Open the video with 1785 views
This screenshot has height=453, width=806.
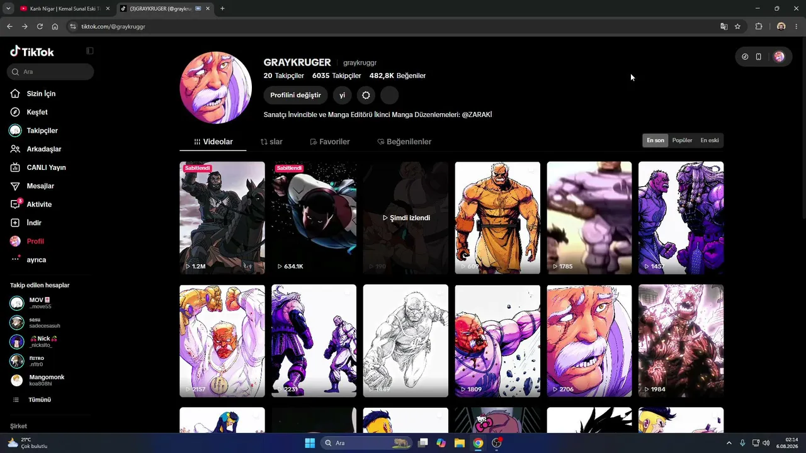tap(589, 218)
